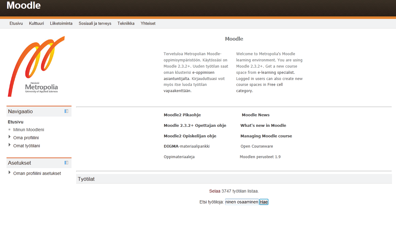Click the Moodle site title in header
The height and width of the screenshot is (227, 396).
pyautogui.click(x=24, y=5)
